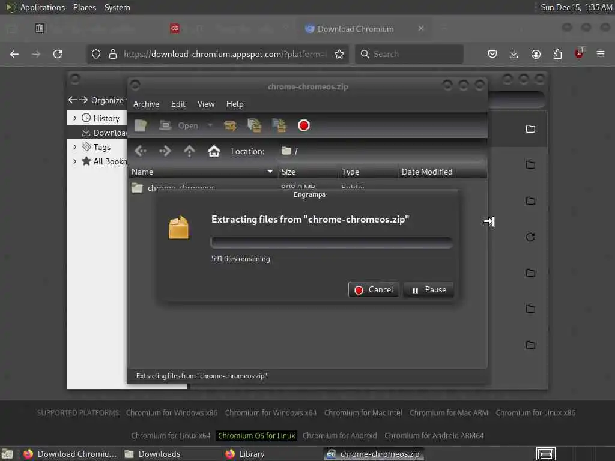Viewport: 615px width, 461px height.
Task: Select History item in Library sidebar
Action: click(x=100, y=118)
